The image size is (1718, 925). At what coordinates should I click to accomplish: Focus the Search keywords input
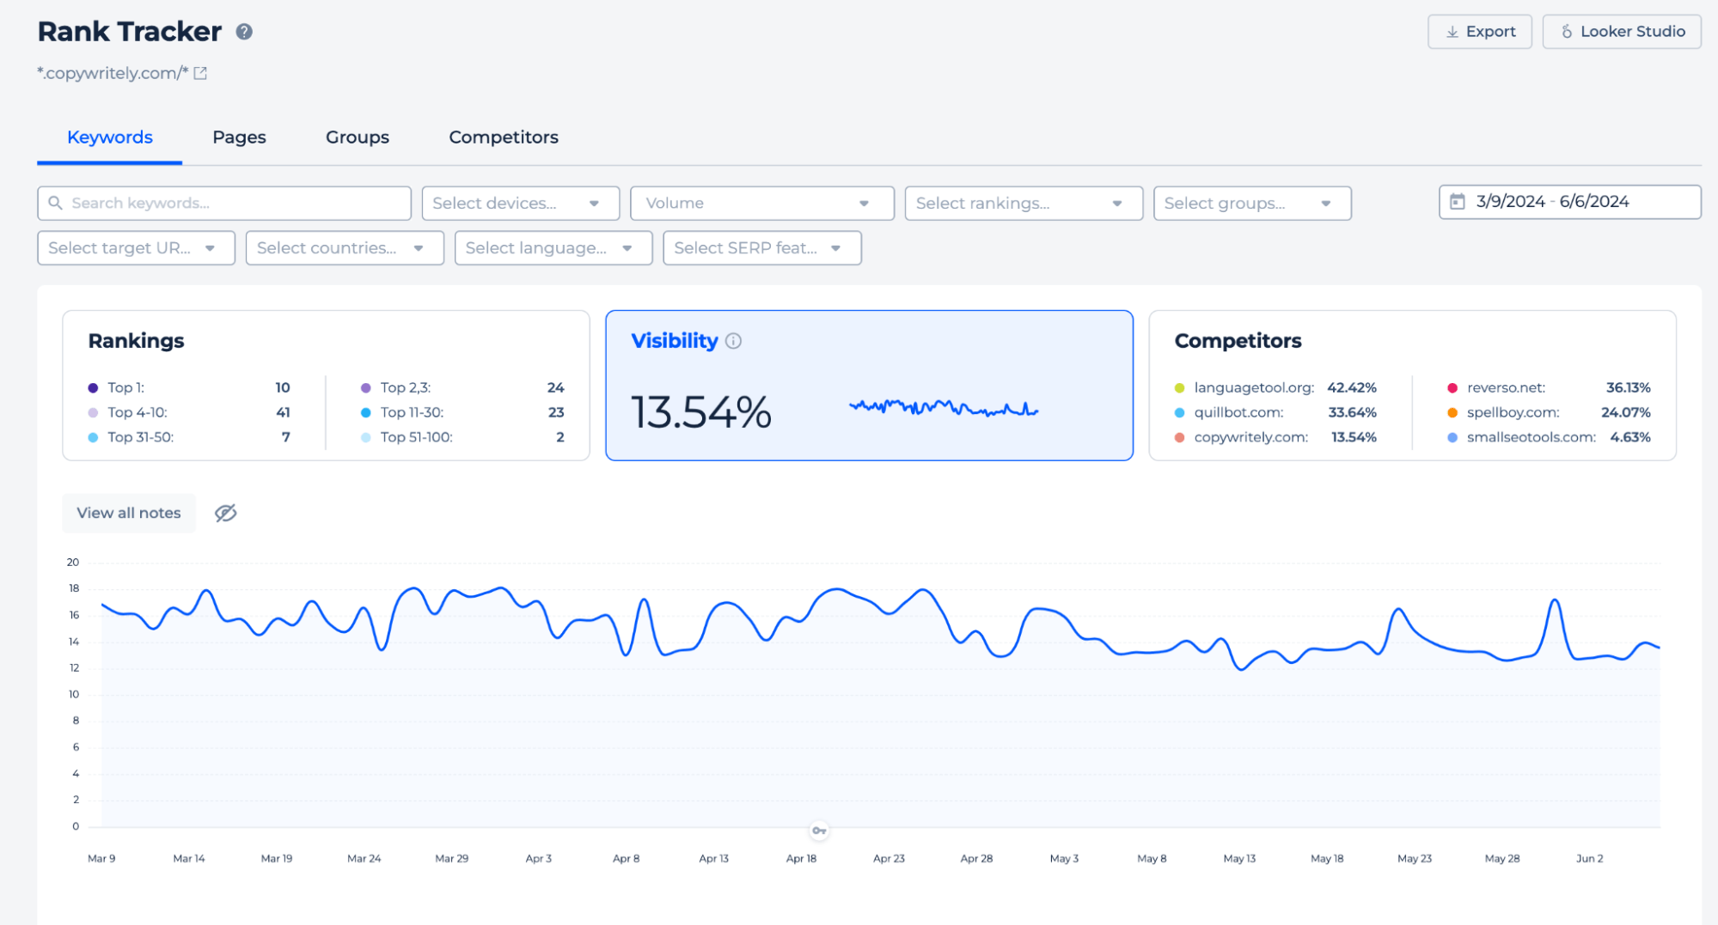pyautogui.click(x=224, y=204)
